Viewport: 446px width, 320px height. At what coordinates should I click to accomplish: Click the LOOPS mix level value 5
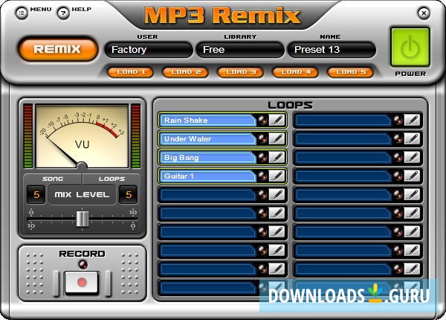tap(129, 195)
